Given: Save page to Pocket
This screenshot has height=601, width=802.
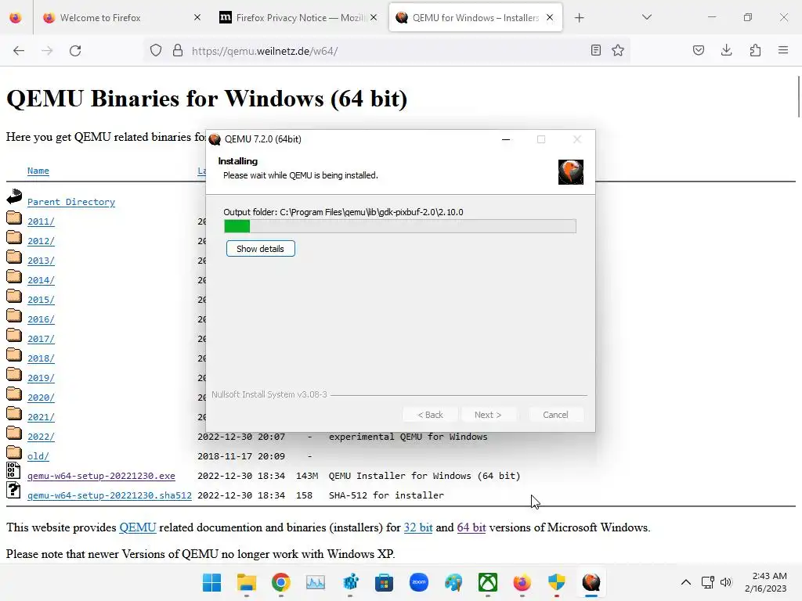Looking at the screenshot, I should point(699,50).
